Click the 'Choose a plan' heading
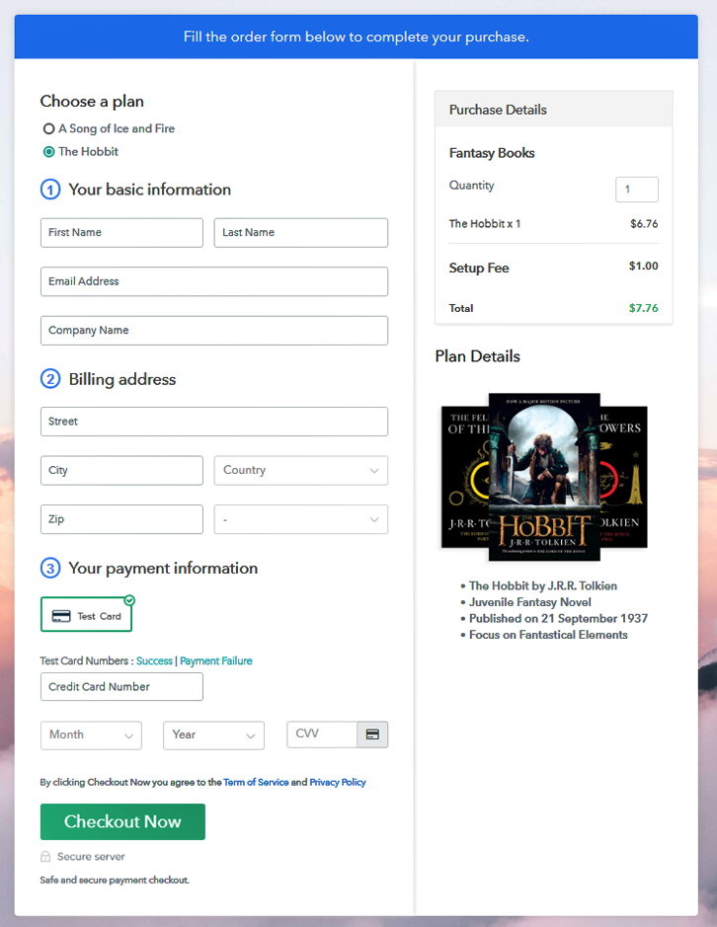Viewport: 717px width, 927px height. (92, 101)
